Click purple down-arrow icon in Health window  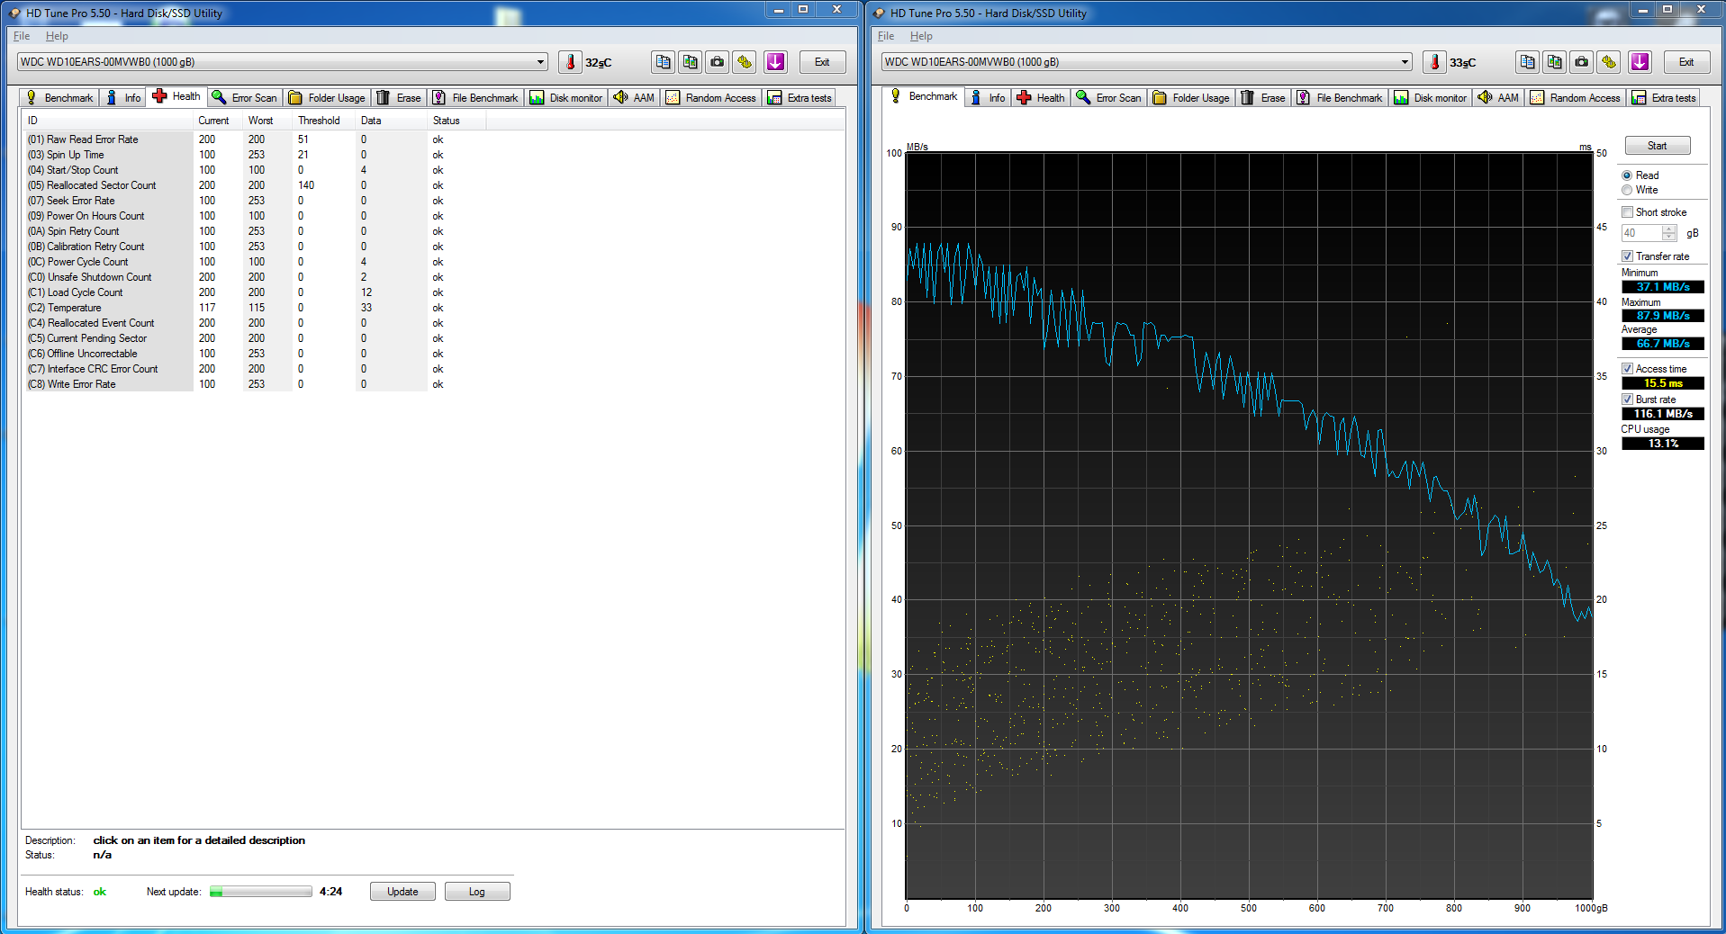[x=775, y=62]
